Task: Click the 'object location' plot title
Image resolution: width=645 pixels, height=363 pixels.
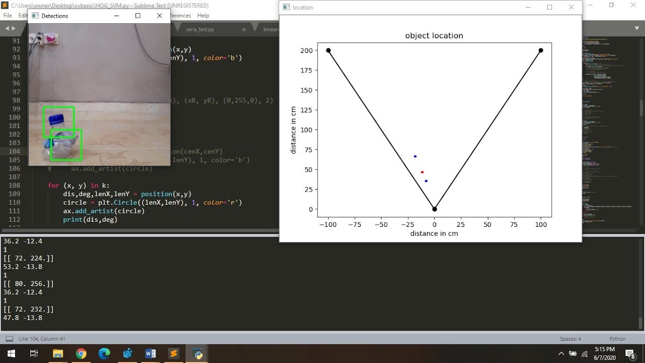Action: (x=434, y=36)
